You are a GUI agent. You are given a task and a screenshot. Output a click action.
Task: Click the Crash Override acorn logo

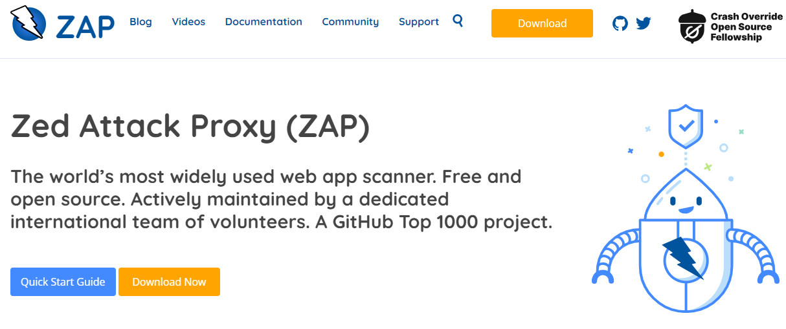[x=692, y=27]
